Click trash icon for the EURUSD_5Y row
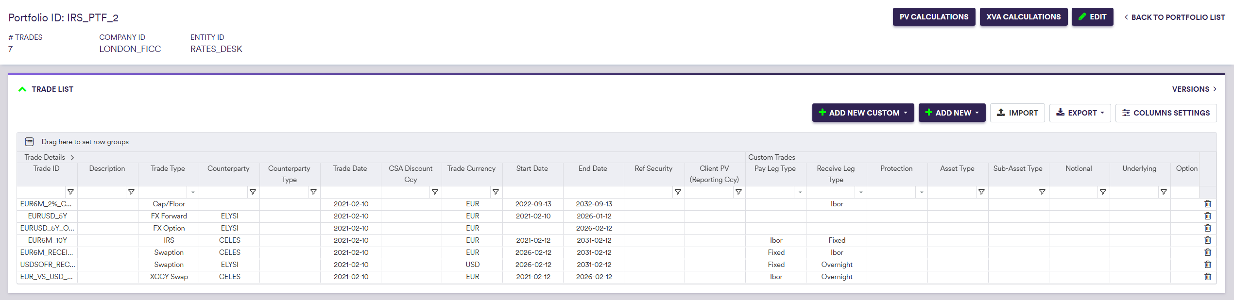The image size is (1234, 300). point(1207,216)
